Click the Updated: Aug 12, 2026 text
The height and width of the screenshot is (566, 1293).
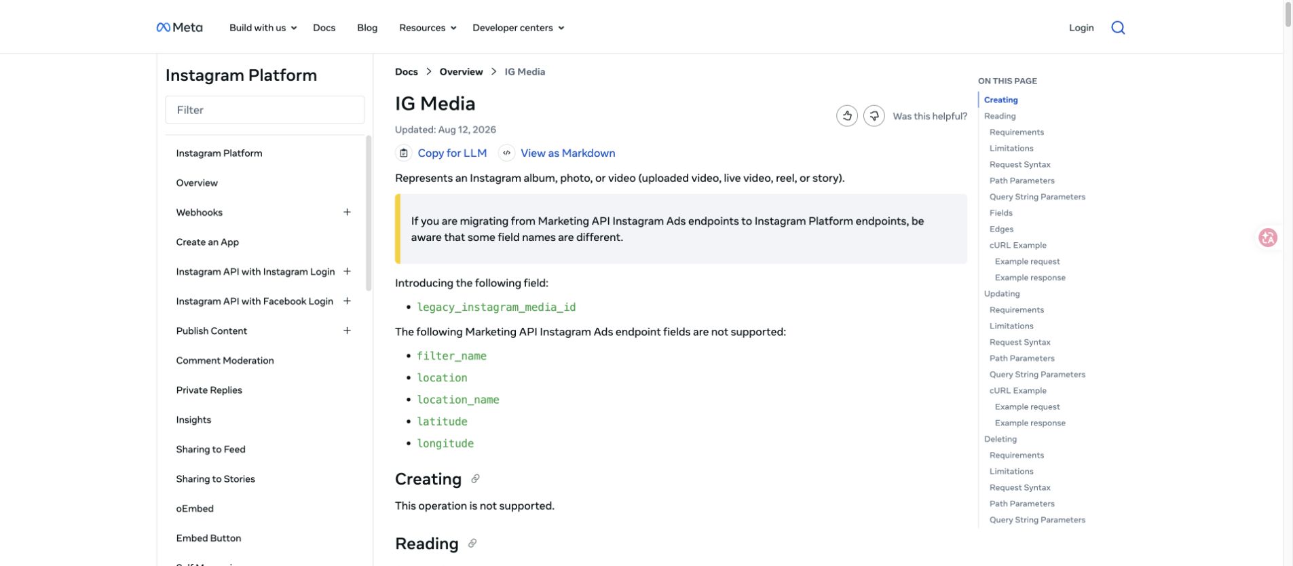pyautogui.click(x=445, y=130)
